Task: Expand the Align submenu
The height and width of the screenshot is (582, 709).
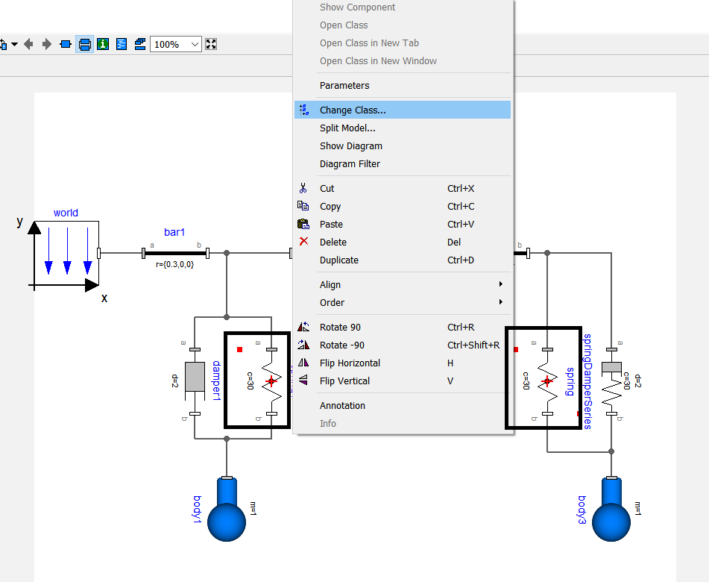Action: pyautogui.click(x=403, y=285)
